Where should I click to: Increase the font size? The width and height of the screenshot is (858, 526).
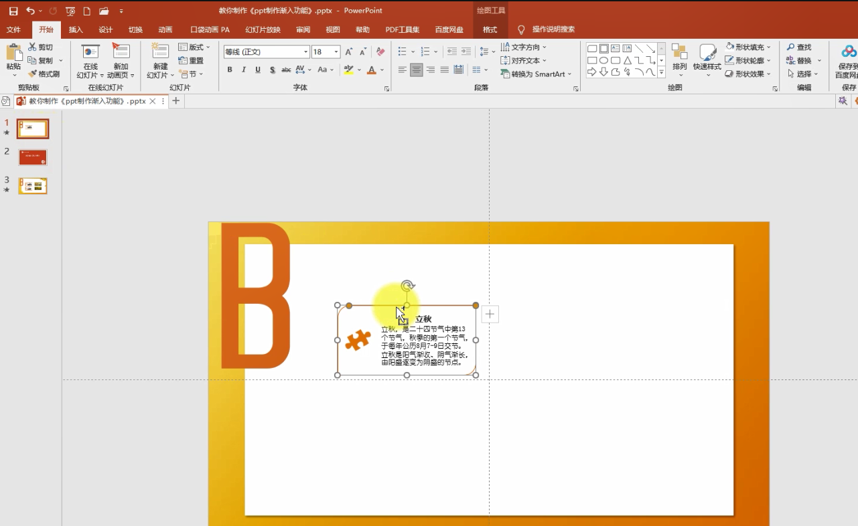tap(349, 52)
